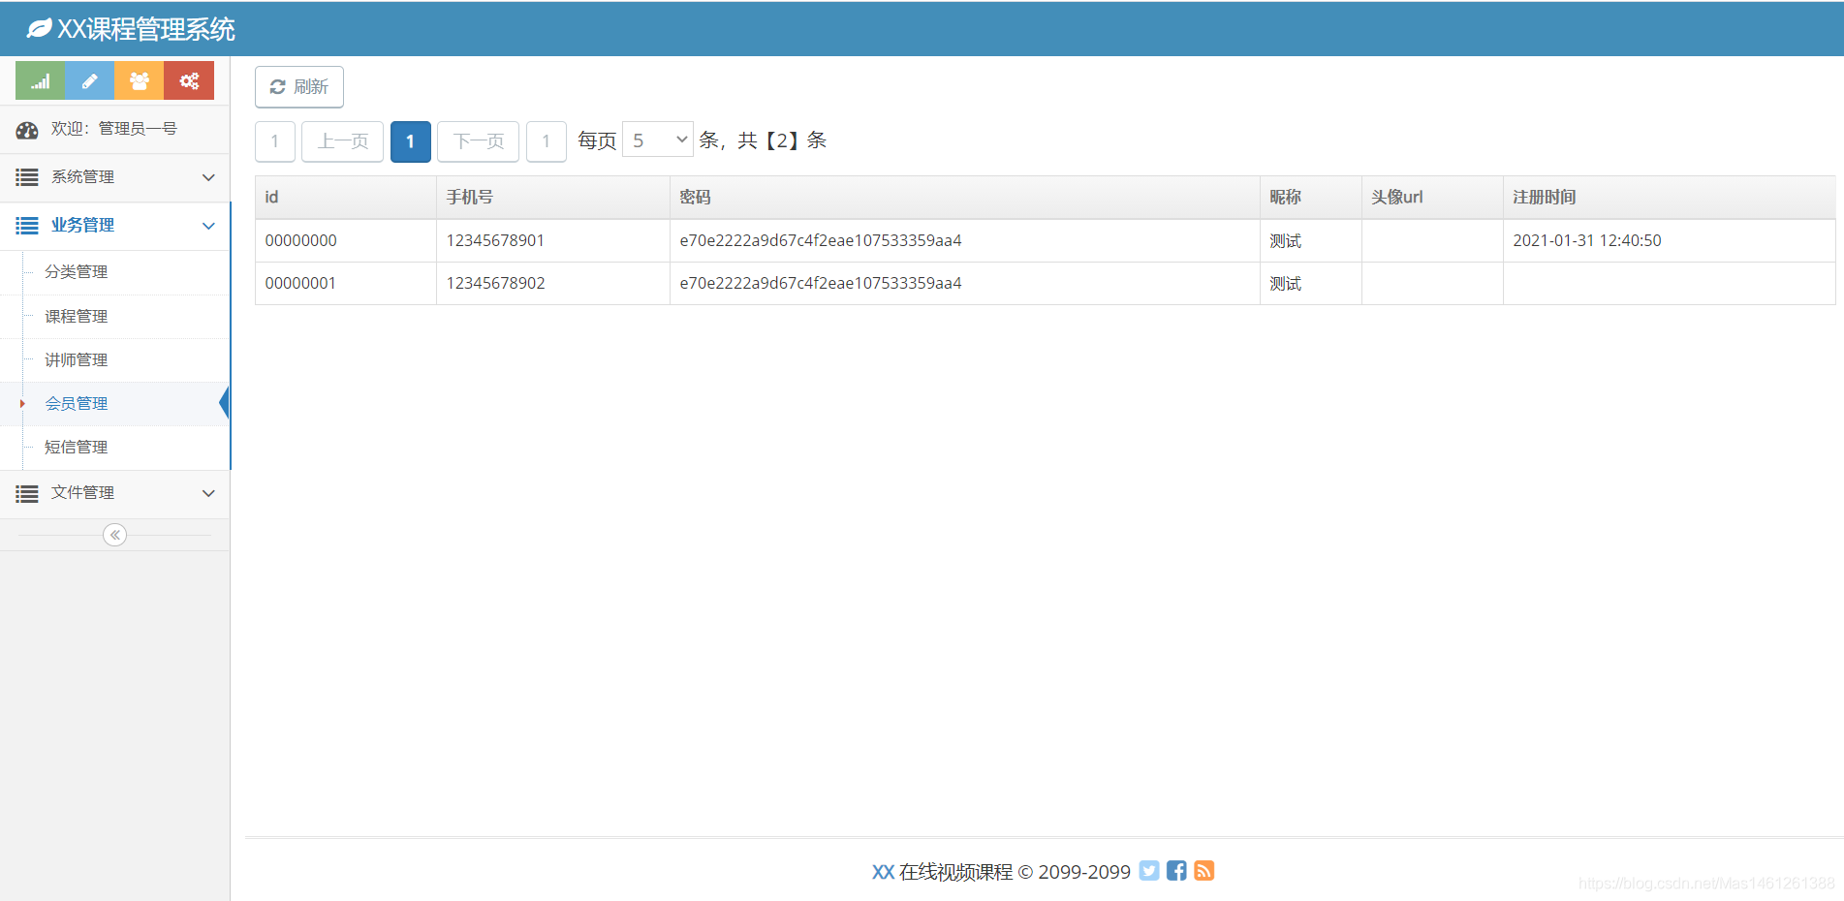The height and width of the screenshot is (901, 1844).
Task: Click the 手机号 column header
Action: pos(553,198)
